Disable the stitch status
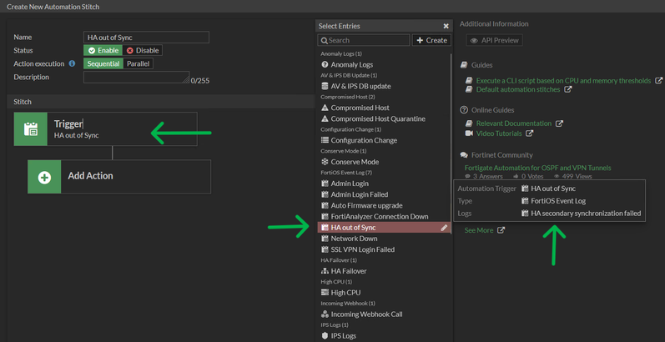The width and height of the screenshot is (665, 342). pyautogui.click(x=142, y=50)
